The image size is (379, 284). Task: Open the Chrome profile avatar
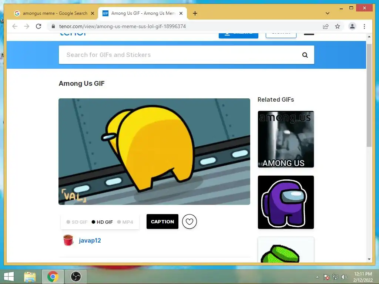[352, 26]
